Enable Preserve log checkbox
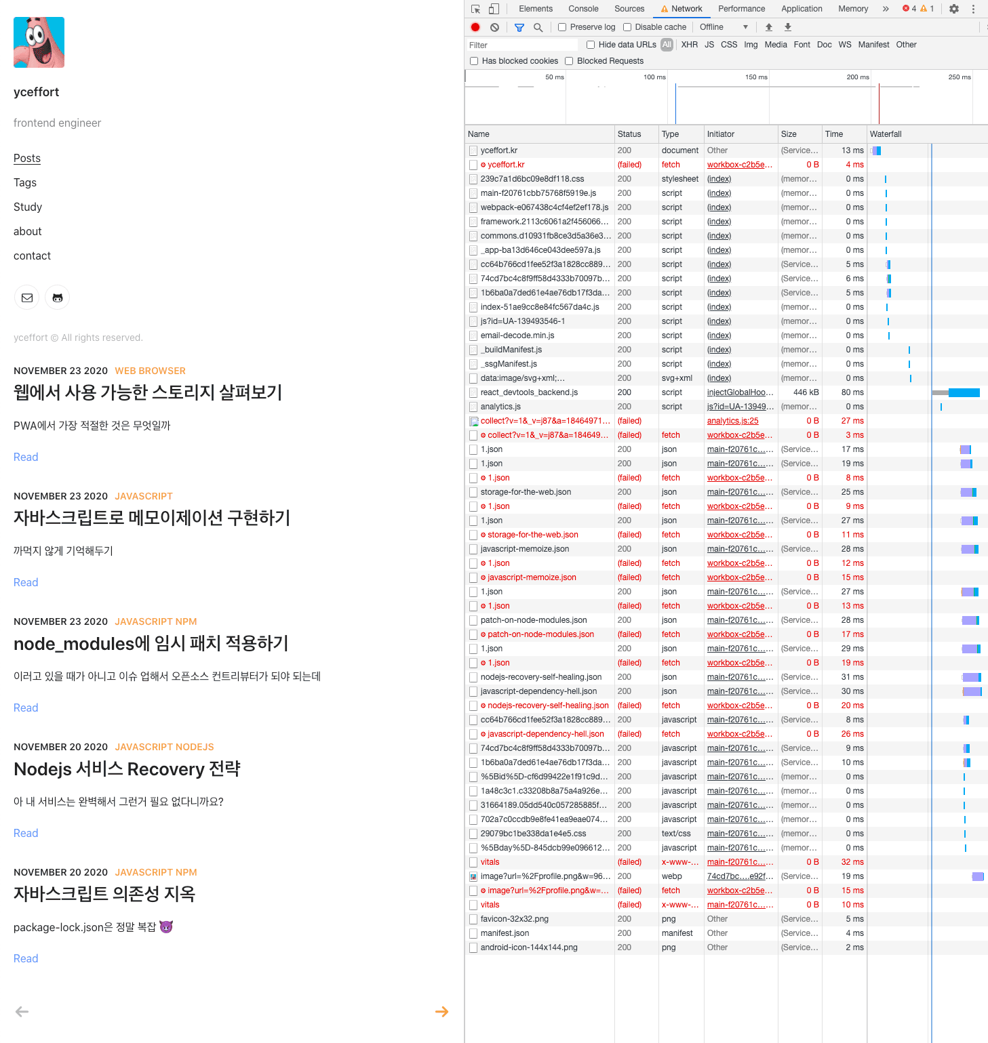 pyautogui.click(x=562, y=27)
